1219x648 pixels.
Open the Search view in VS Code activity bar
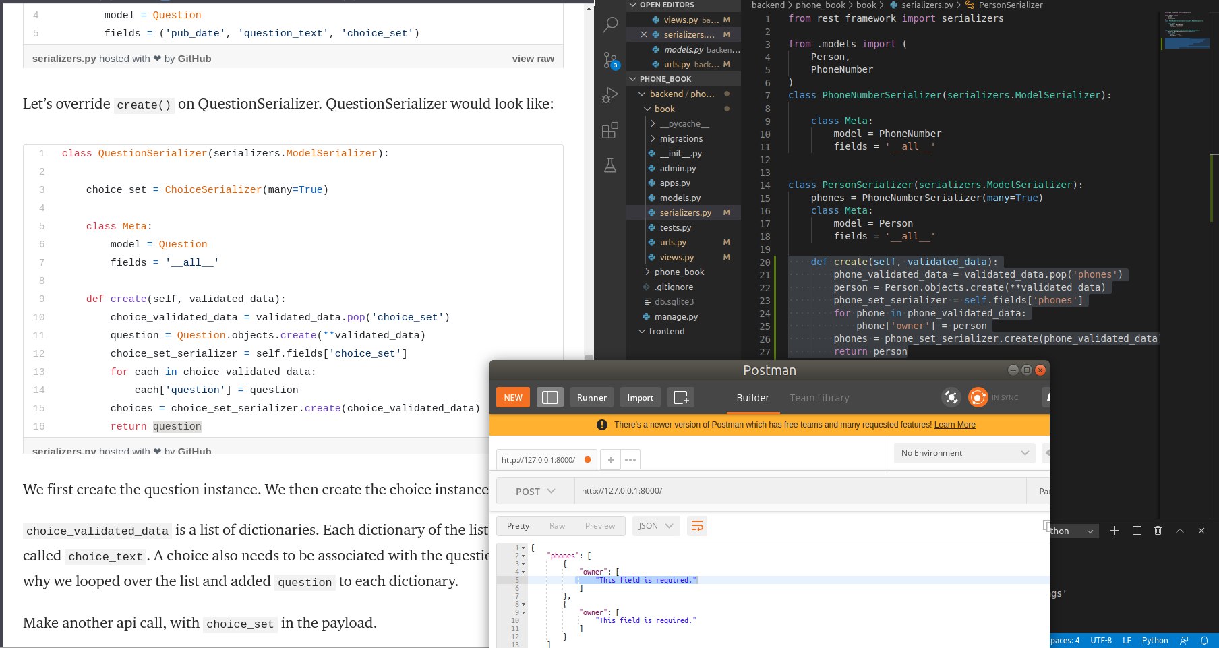[610, 25]
